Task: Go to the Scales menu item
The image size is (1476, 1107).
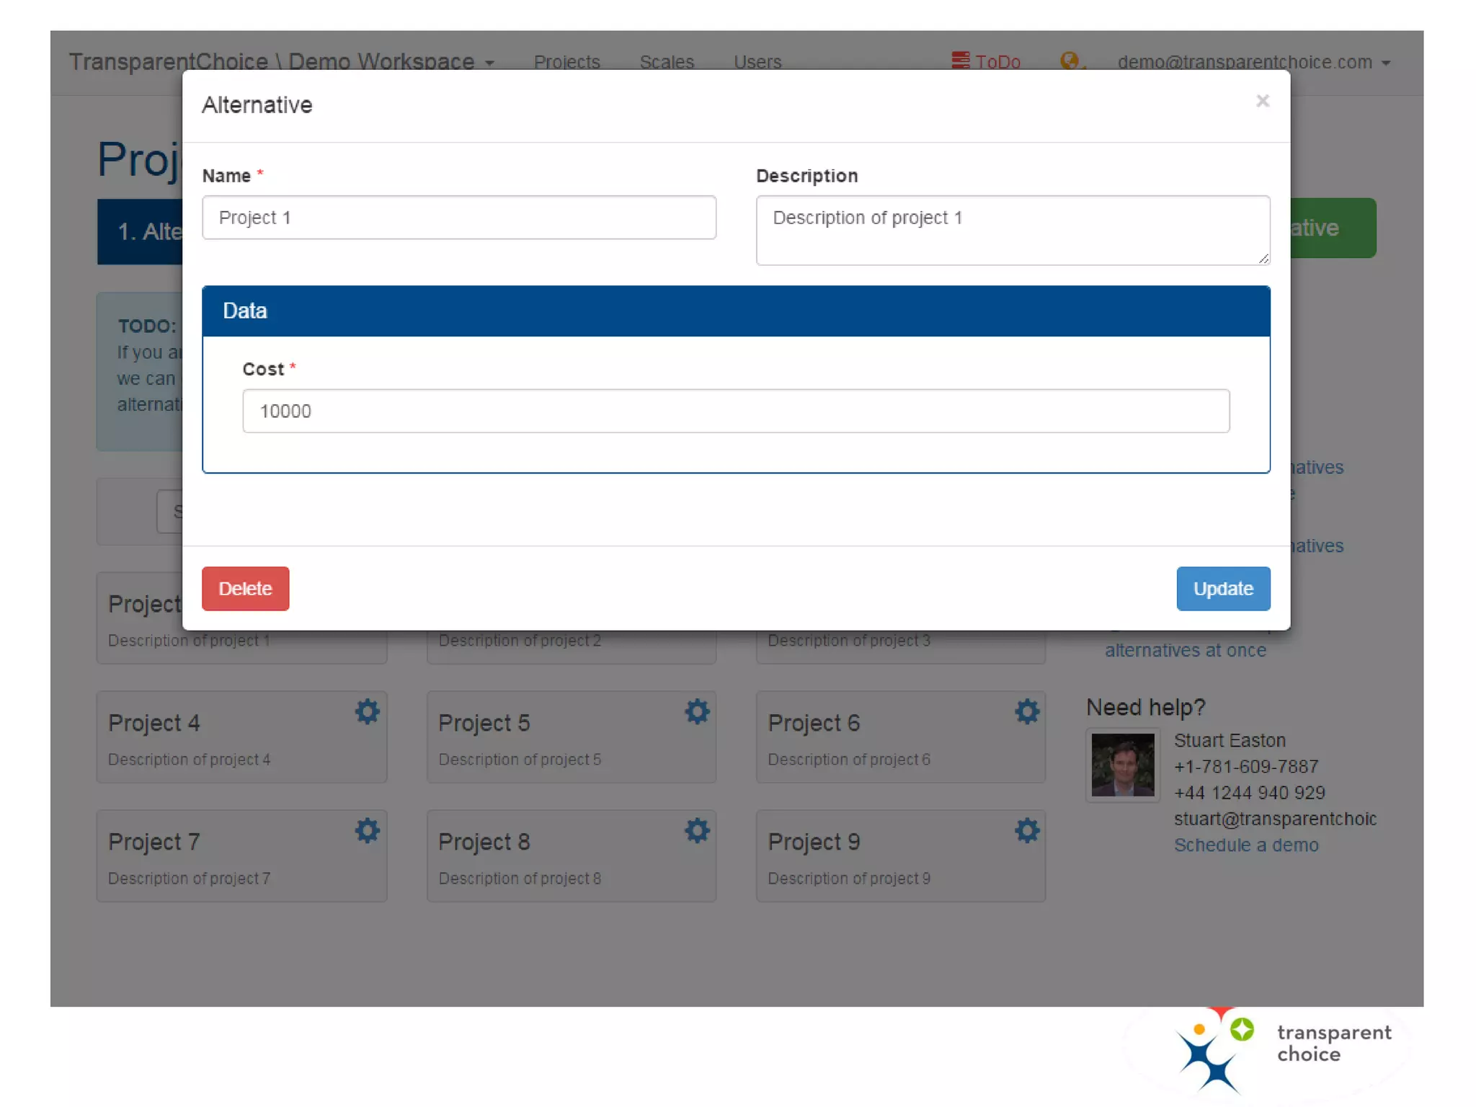Action: [667, 63]
